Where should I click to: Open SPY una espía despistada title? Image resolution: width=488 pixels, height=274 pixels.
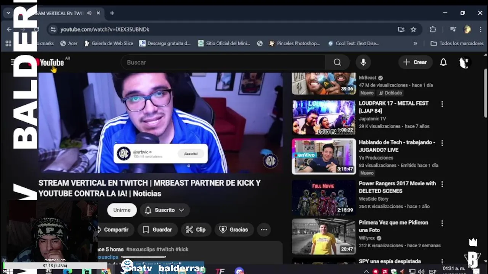[390, 261]
